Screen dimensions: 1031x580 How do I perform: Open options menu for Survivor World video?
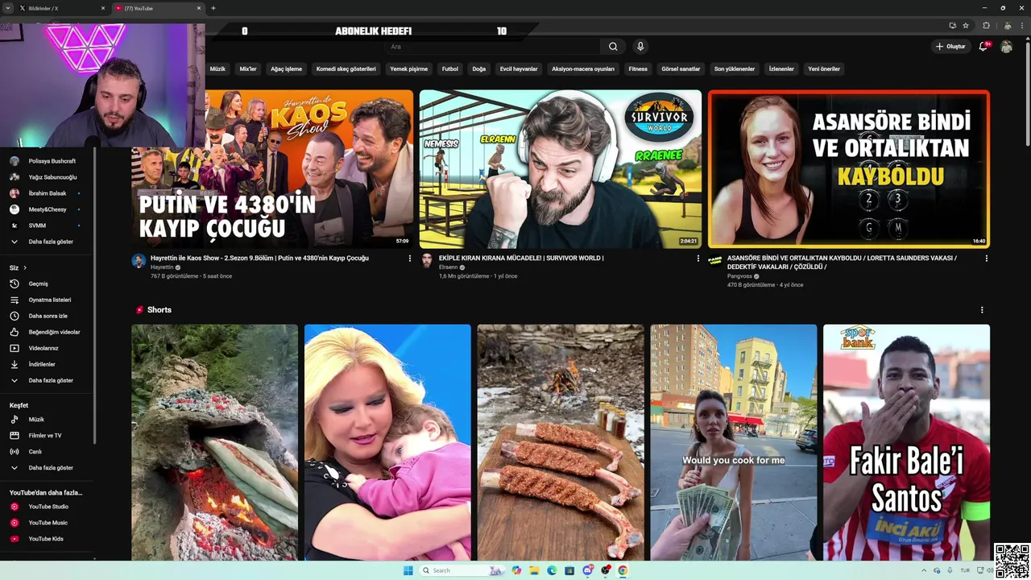pyautogui.click(x=698, y=259)
